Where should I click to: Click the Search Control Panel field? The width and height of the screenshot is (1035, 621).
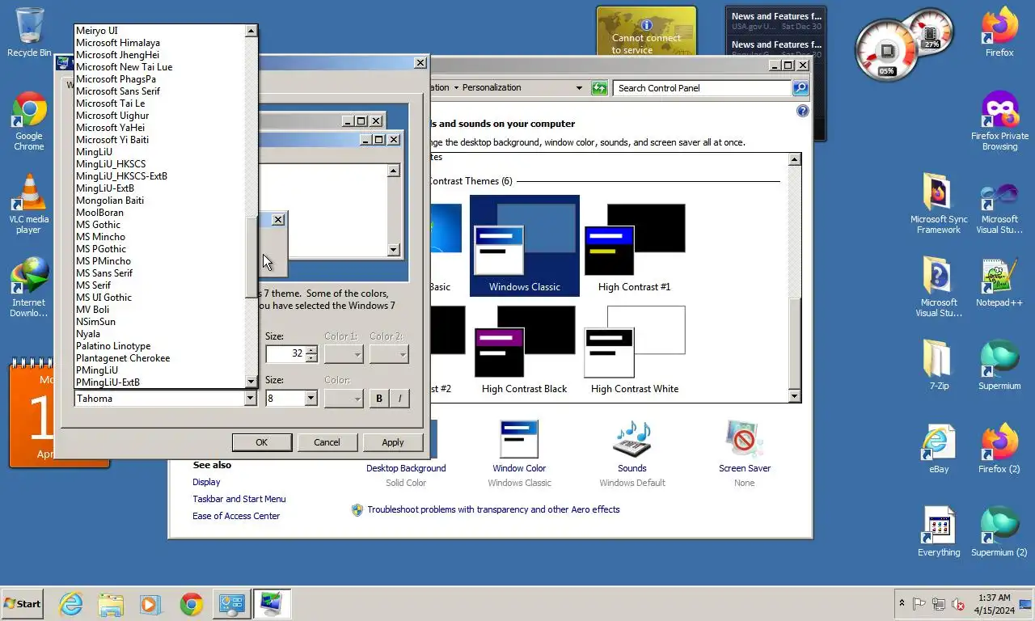tap(702, 87)
